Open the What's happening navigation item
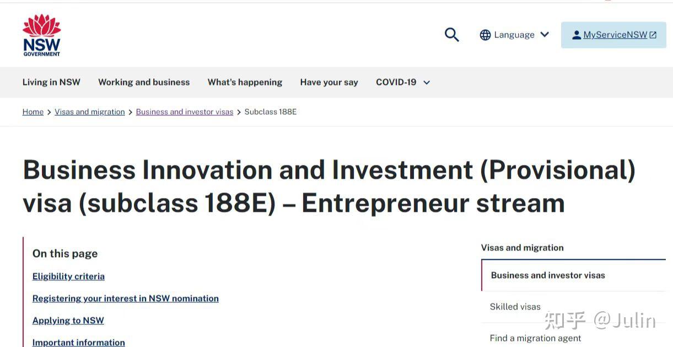 point(245,82)
